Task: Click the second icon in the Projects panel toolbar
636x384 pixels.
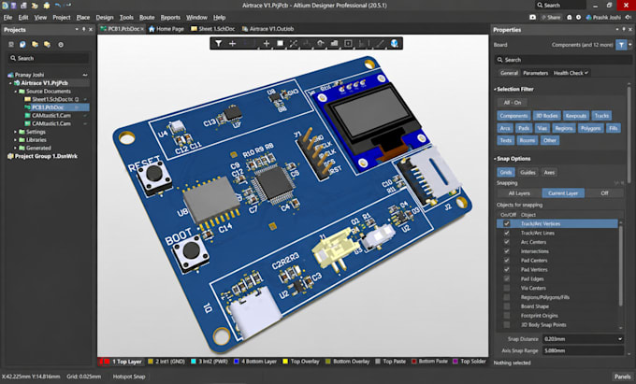Action: [22, 45]
